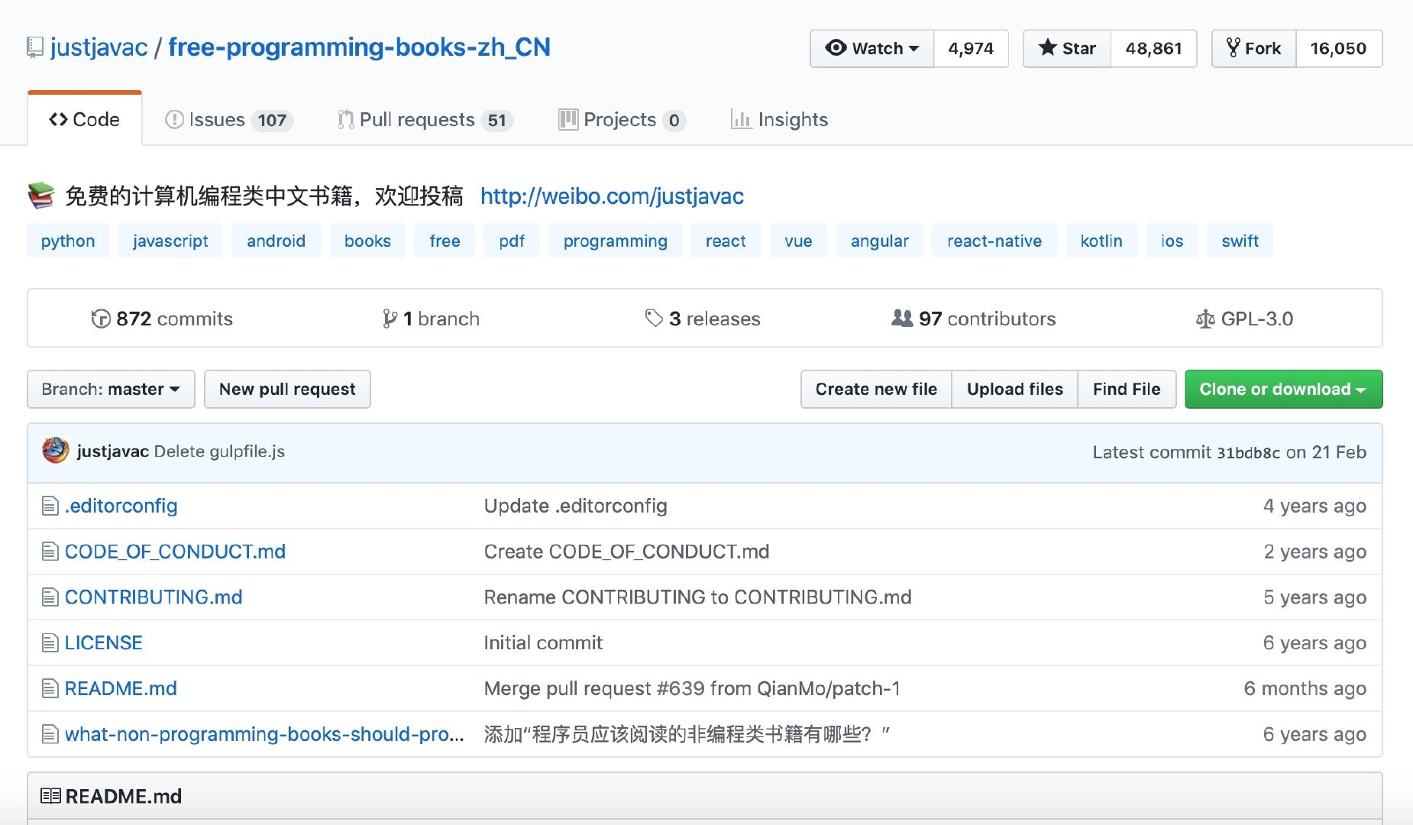Select the python topic tag
Image resolution: width=1413 pixels, height=825 pixels.
click(68, 241)
